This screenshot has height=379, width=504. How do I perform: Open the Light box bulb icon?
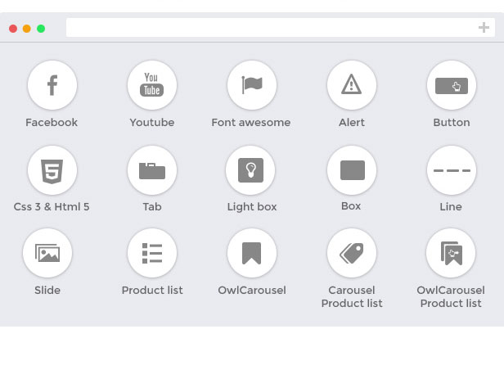point(250,170)
